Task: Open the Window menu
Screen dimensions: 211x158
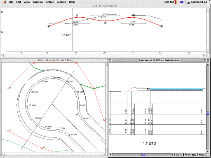Action: point(38,2)
